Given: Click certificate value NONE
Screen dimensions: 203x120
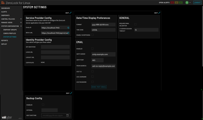Looking at the screenshot, I should tap(43, 62).
